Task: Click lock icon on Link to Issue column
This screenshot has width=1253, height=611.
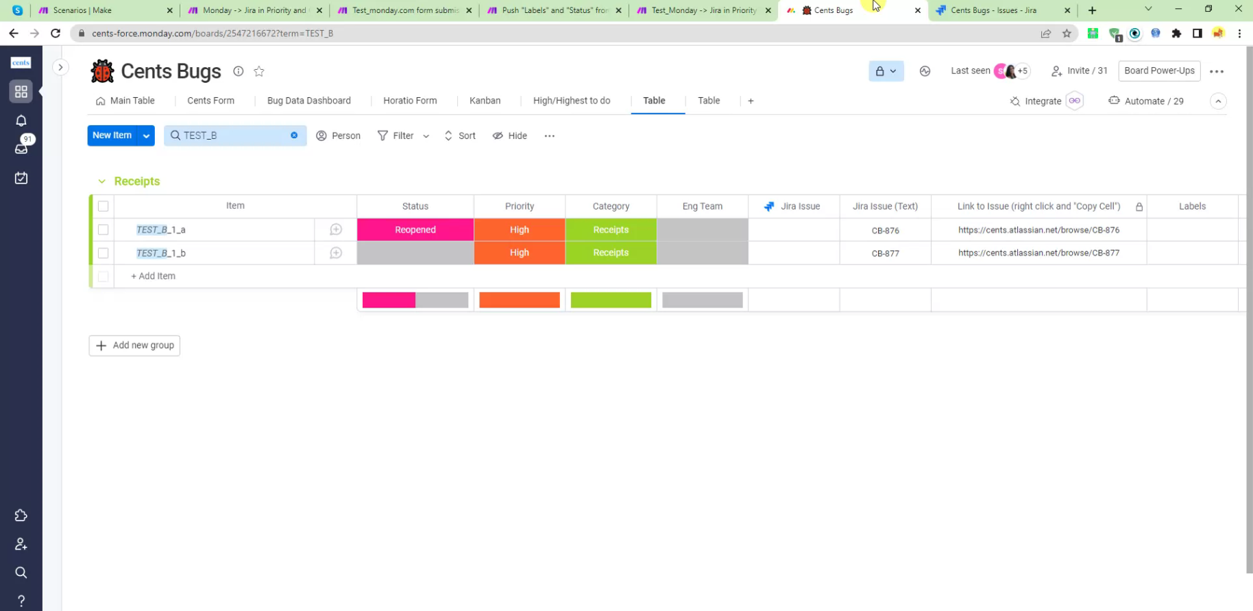Action: pyautogui.click(x=1139, y=207)
